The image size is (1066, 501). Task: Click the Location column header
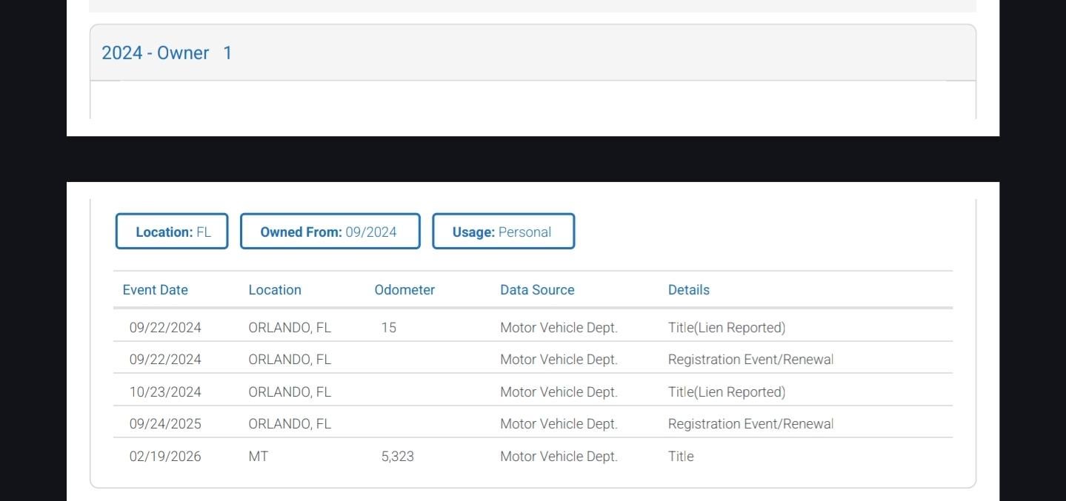tap(275, 290)
